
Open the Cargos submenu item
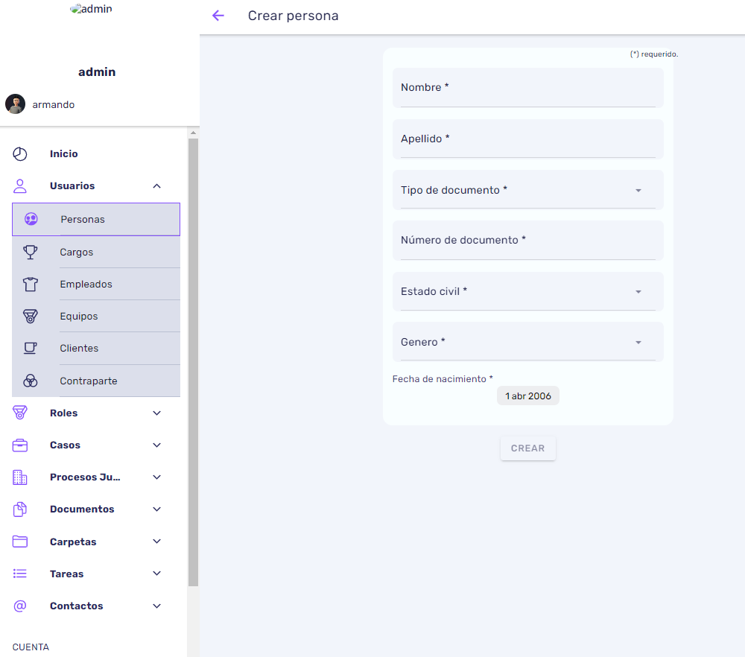point(96,252)
